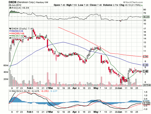151x114 pixels.
Task: Click "Jun" on the MACD panel date axis
Action: pyautogui.click(x=120, y=112)
